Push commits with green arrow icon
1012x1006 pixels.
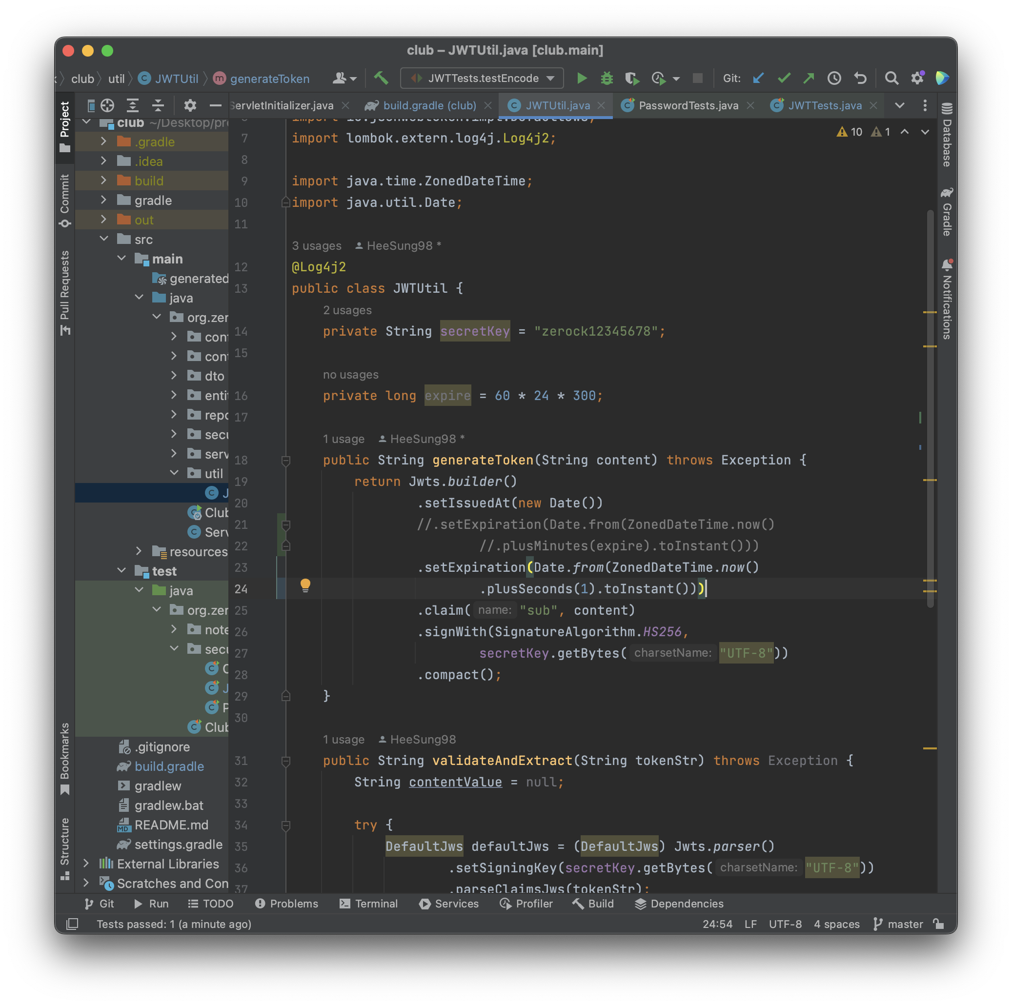click(x=809, y=79)
